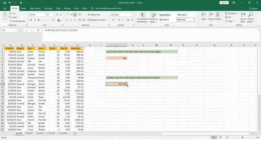Open the File menu tab
The width and height of the screenshot is (261, 146).
(x=5, y=8)
